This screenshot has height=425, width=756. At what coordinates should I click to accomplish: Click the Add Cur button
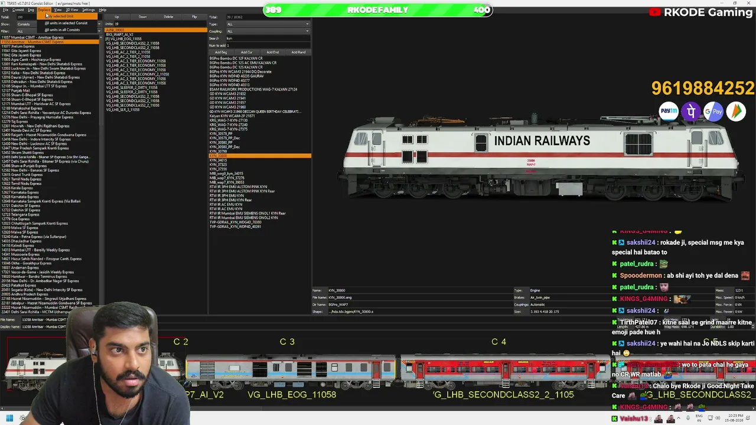[247, 52]
